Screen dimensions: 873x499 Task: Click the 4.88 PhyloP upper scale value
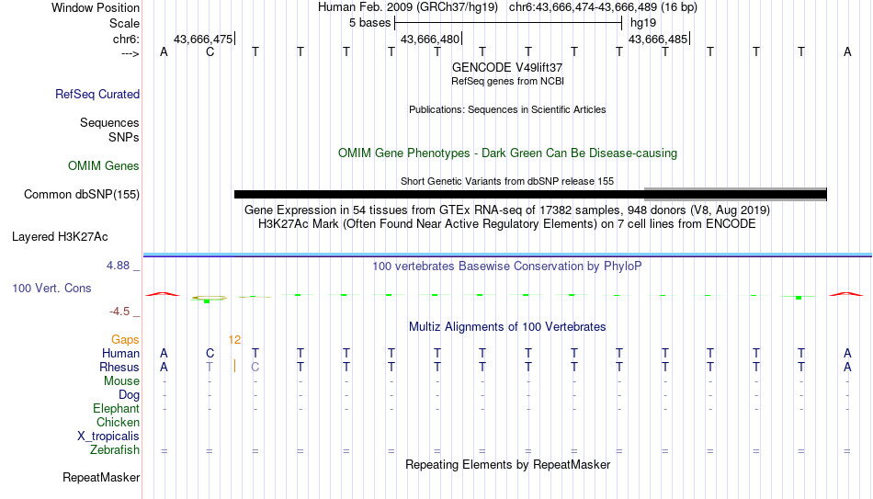pyautogui.click(x=118, y=266)
